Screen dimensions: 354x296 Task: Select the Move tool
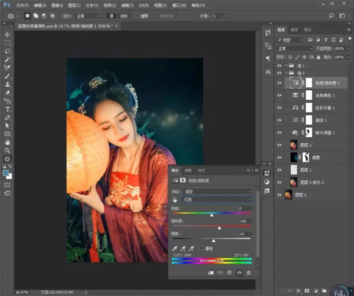(8, 35)
